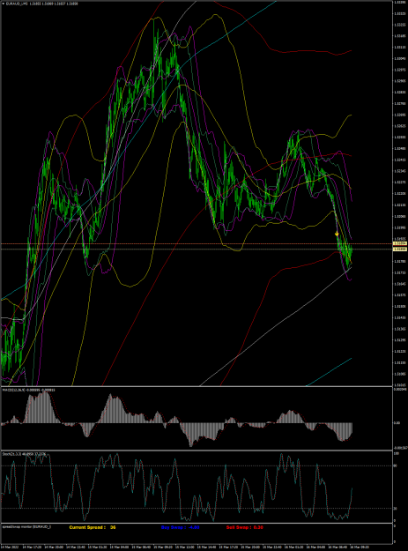
Task: Click the MACD zero level scale value
Action: [x=397, y=423]
